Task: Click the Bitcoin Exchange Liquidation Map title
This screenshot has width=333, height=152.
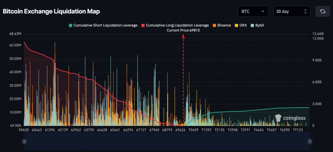Action: point(51,11)
